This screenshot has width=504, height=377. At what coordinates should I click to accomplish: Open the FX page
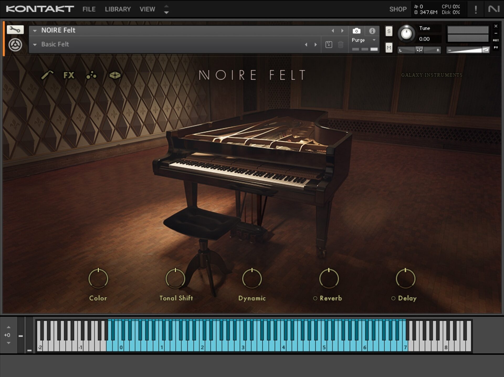tap(68, 76)
